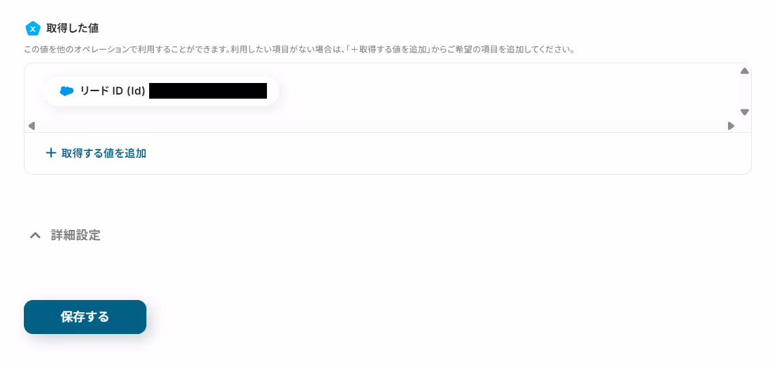Click the 保存する button
Screen dimensions: 775x366
85,317
